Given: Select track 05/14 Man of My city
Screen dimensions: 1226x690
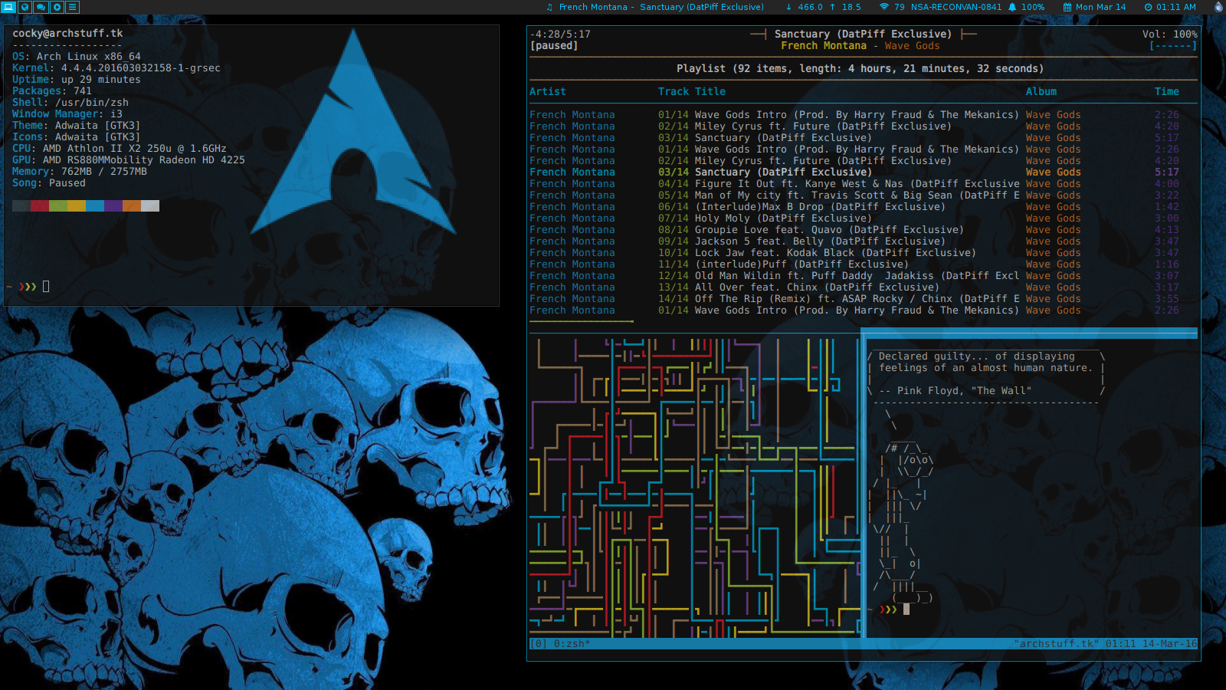Looking at the screenshot, I should point(854,195).
